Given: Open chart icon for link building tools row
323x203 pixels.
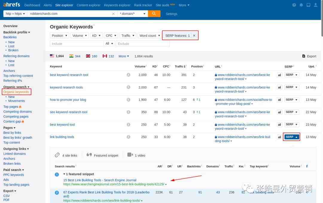Looking at the screenshot, I should pyautogui.click(x=279, y=137).
